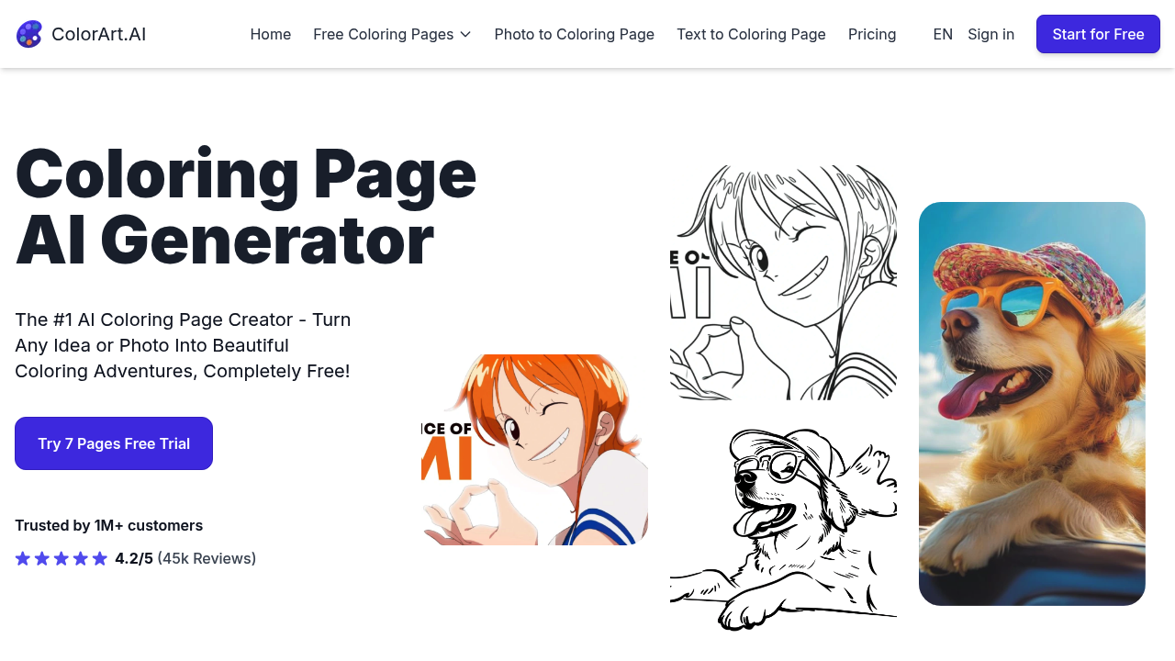Click the 45k Reviews text
Viewport: 1175px width, 661px height.
207,558
